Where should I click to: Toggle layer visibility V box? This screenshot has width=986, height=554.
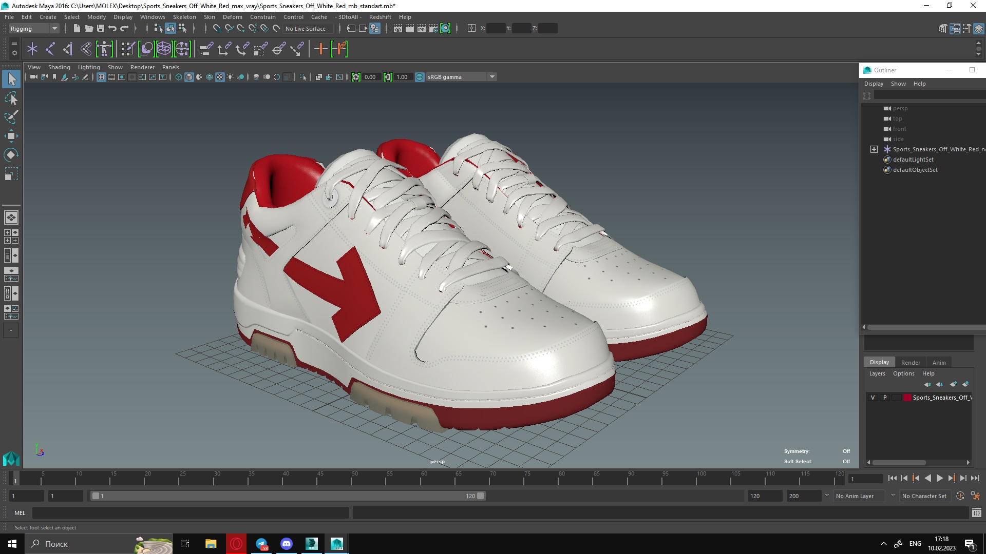[x=873, y=398]
